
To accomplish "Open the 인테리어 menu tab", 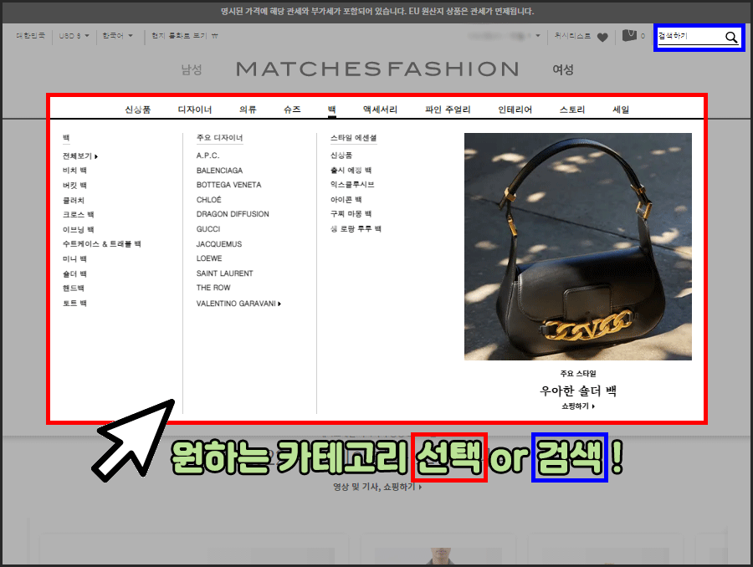I will coord(515,110).
